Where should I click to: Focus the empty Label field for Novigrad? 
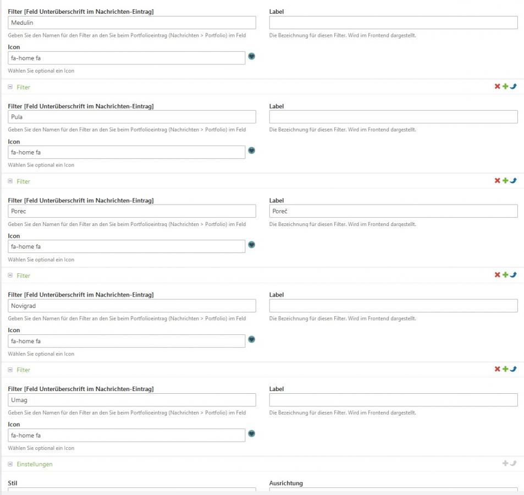point(393,306)
